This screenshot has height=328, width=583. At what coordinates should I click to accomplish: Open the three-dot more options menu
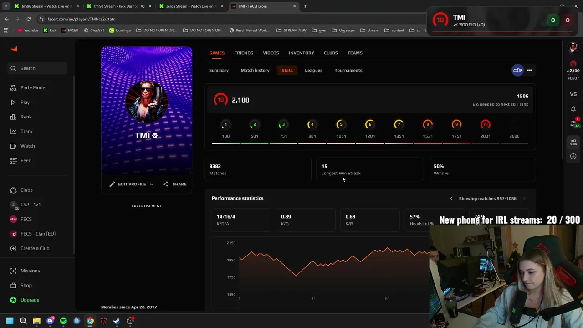pos(530,70)
